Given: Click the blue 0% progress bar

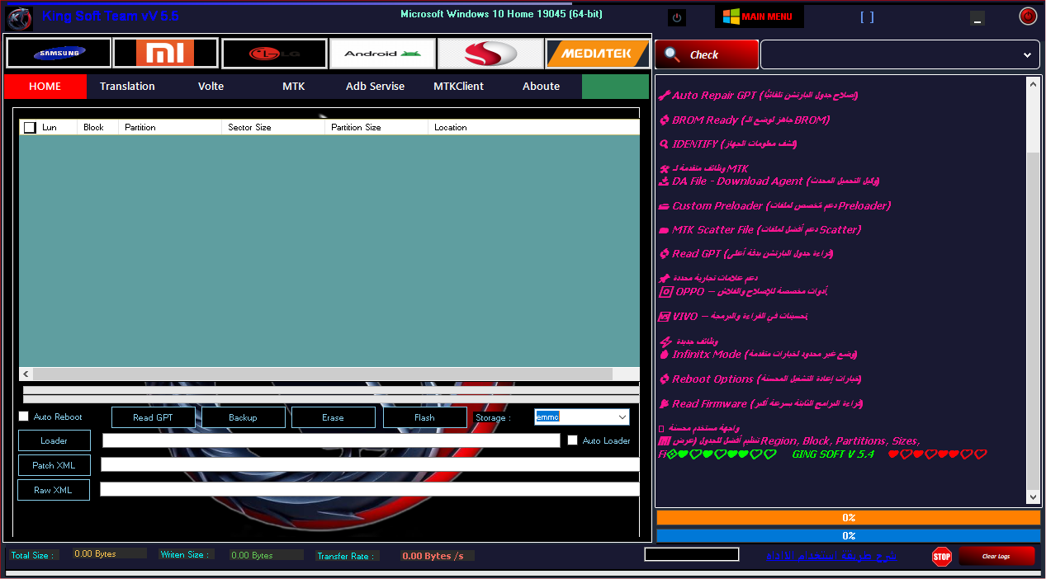Looking at the screenshot, I should pyautogui.click(x=849, y=536).
